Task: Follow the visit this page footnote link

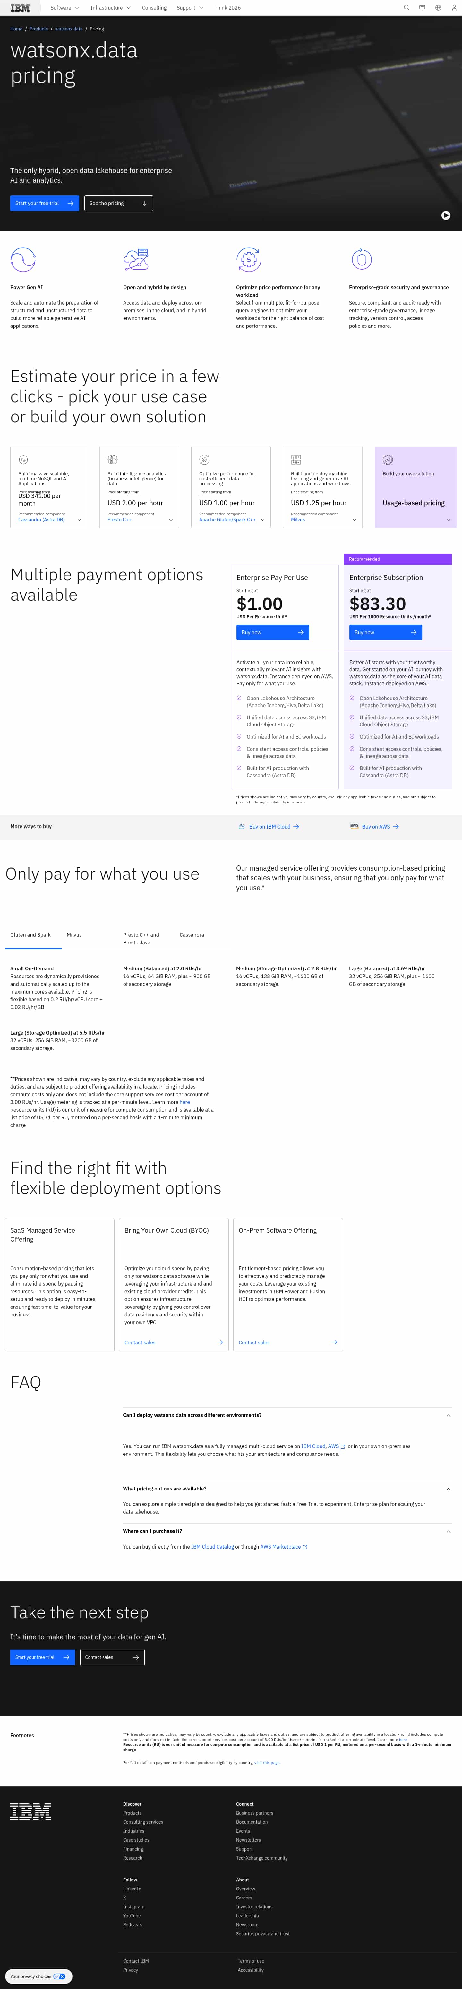Action: 267,1763
